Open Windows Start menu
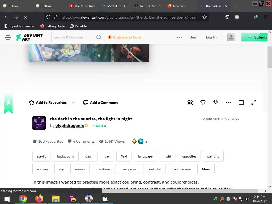The height and width of the screenshot is (204, 272). (x=7, y=199)
